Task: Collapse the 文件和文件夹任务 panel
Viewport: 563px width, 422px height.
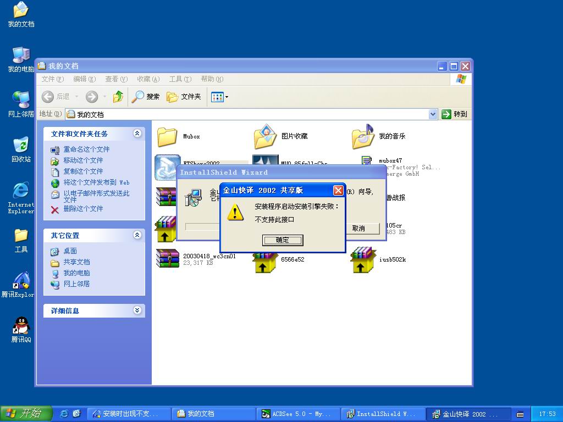Action: click(137, 134)
